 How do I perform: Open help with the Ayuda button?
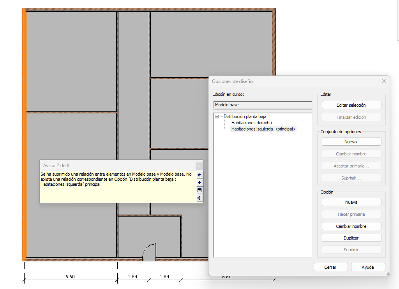368,267
